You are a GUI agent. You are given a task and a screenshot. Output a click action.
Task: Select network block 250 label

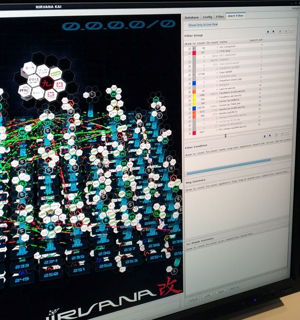point(51,274)
